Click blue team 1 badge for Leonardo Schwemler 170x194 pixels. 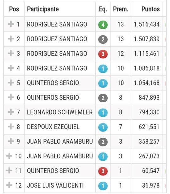pyautogui.click(x=103, y=113)
